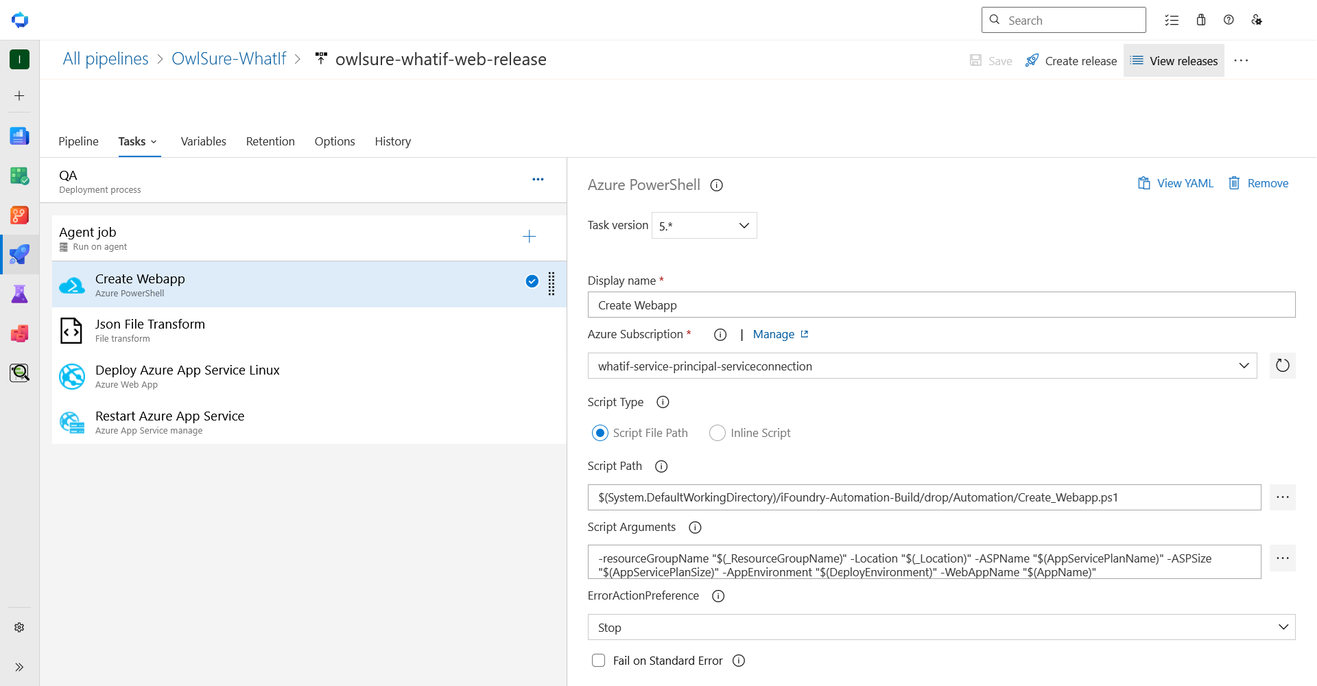
Task: Go to the All pipelines breadcrumb
Action: [106, 59]
